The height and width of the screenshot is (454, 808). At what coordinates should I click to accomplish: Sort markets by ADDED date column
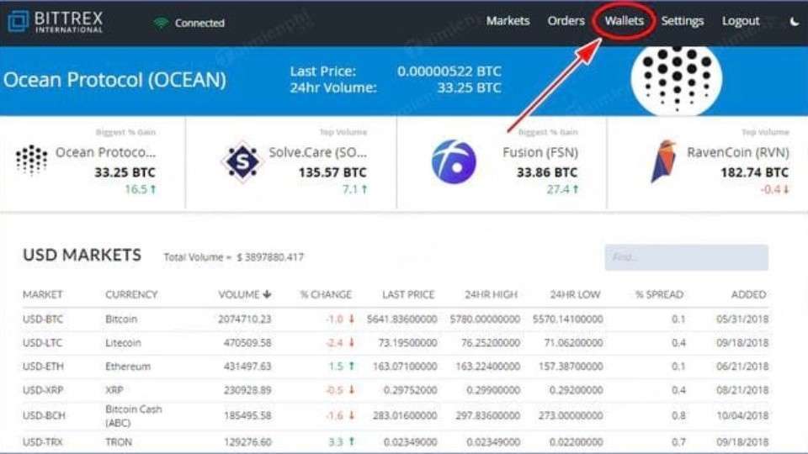(748, 294)
